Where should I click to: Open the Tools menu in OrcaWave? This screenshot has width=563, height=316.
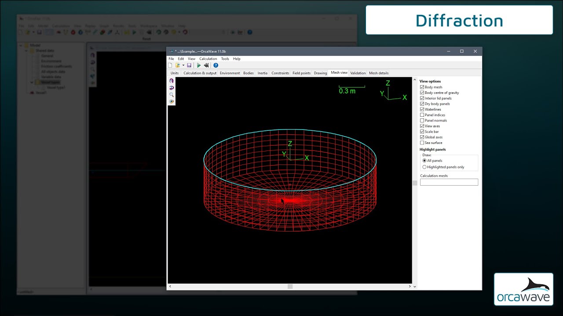225,59
